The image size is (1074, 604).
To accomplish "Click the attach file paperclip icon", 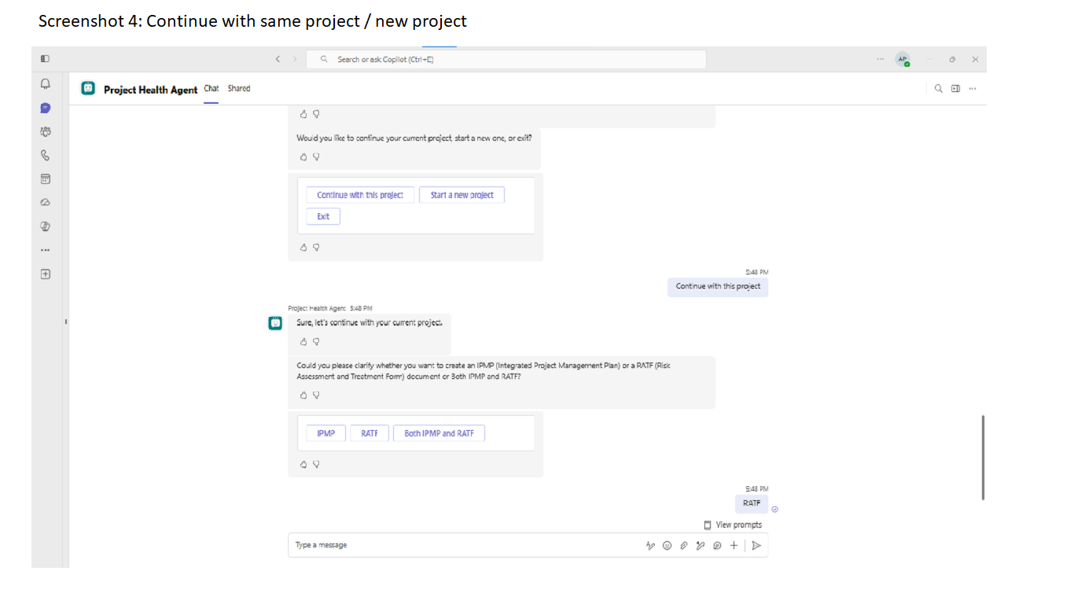I will (x=684, y=545).
